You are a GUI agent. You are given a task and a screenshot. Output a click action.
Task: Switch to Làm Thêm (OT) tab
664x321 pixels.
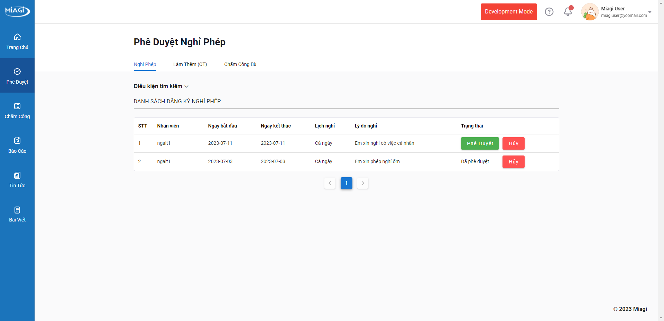coord(190,64)
